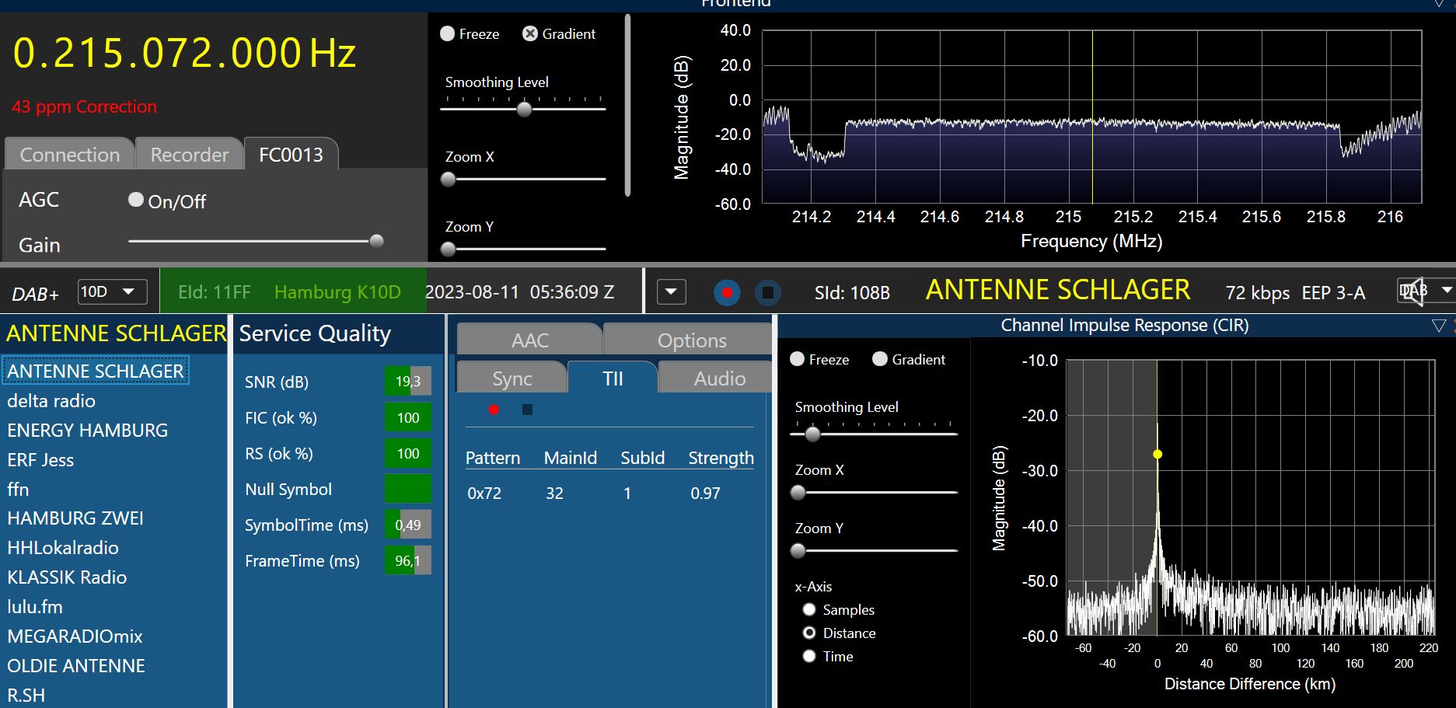The height and width of the screenshot is (708, 1456).
Task: Click the small red record dot in TII tab
Action: click(494, 410)
